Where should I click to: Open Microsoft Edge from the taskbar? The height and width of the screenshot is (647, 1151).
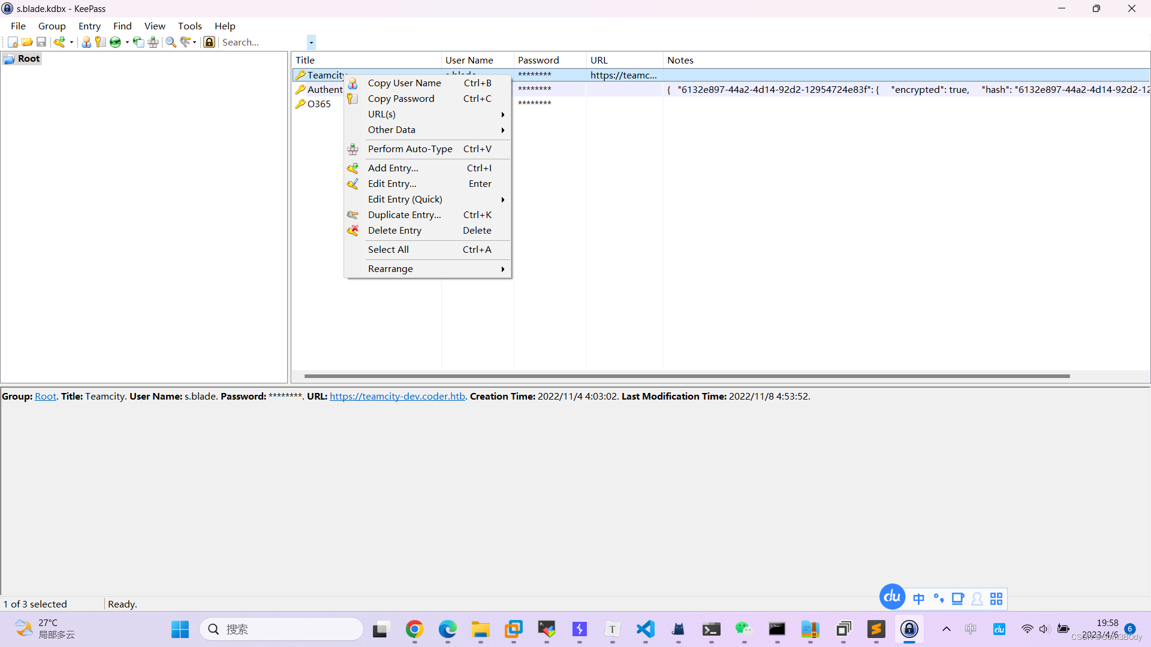(447, 629)
